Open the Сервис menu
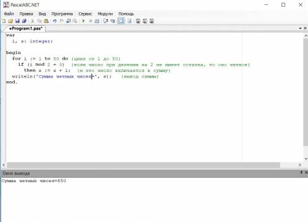This screenshot has width=308, height=222. click(85, 14)
